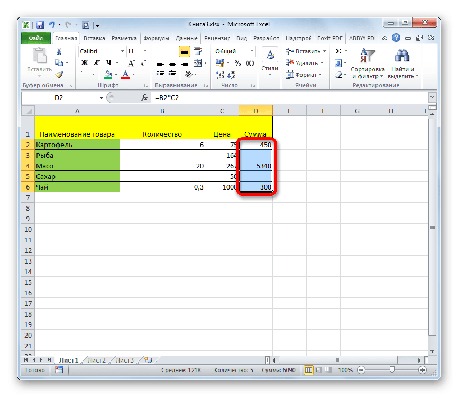Viewport: 458px width, 397px height.
Task: Click the vertical scrollbar thumb
Action: [433, 227]
